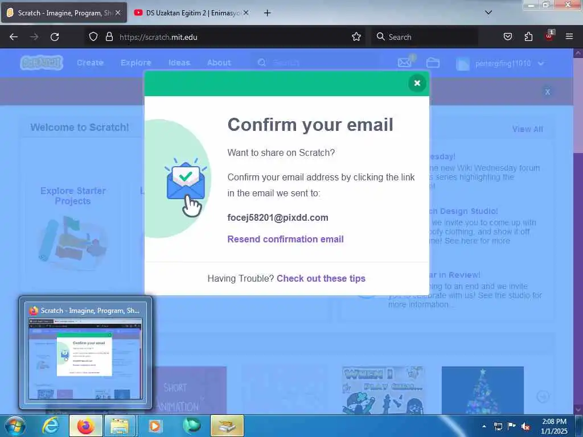The width and height of the screenshot is (583, 437).
Task: Bookmark this page with the star icon
Action: [356, 37]
